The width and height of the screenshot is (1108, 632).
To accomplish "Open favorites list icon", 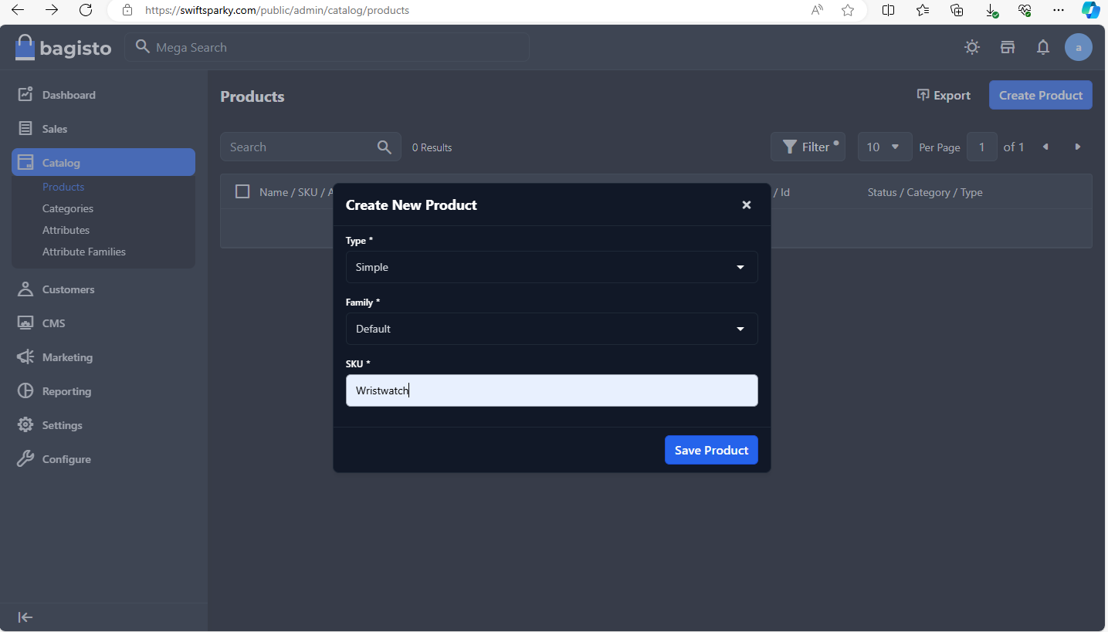I will [x=923, y=10].
